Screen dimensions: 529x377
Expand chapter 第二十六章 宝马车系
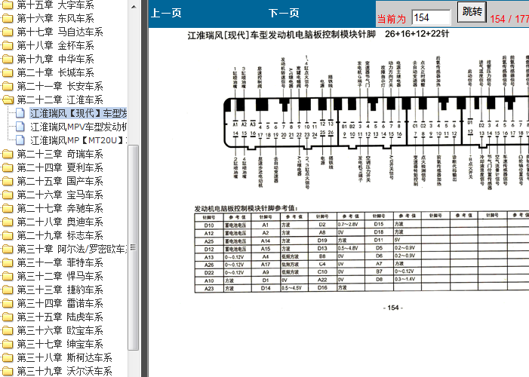(x=60, y=195)
